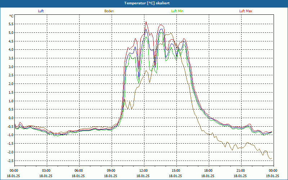288x180 pixels.
Task: Click the 15:00 time axis label
Action: [176, 171]
